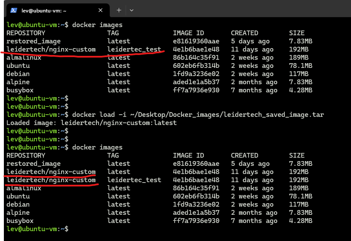Click 'restored_image' in listing before docker load
This screenshot has height=241, width=351.
click(34, 41)
